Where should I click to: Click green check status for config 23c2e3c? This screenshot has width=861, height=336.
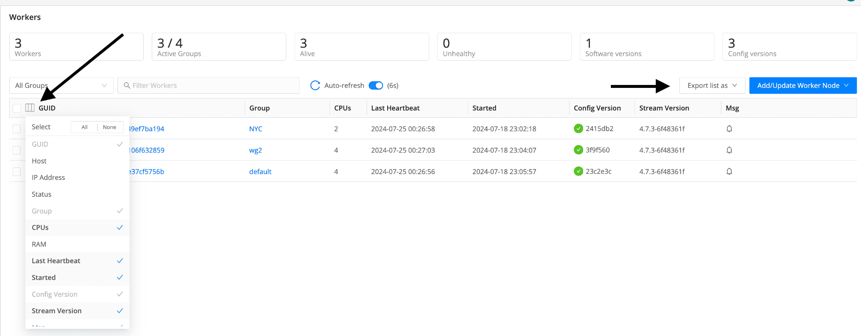click(578, 172)
